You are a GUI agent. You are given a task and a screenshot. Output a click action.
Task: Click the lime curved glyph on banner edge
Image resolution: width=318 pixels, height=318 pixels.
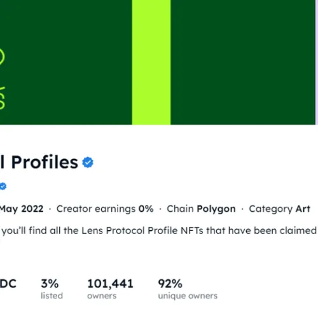[x=3, y=98]
